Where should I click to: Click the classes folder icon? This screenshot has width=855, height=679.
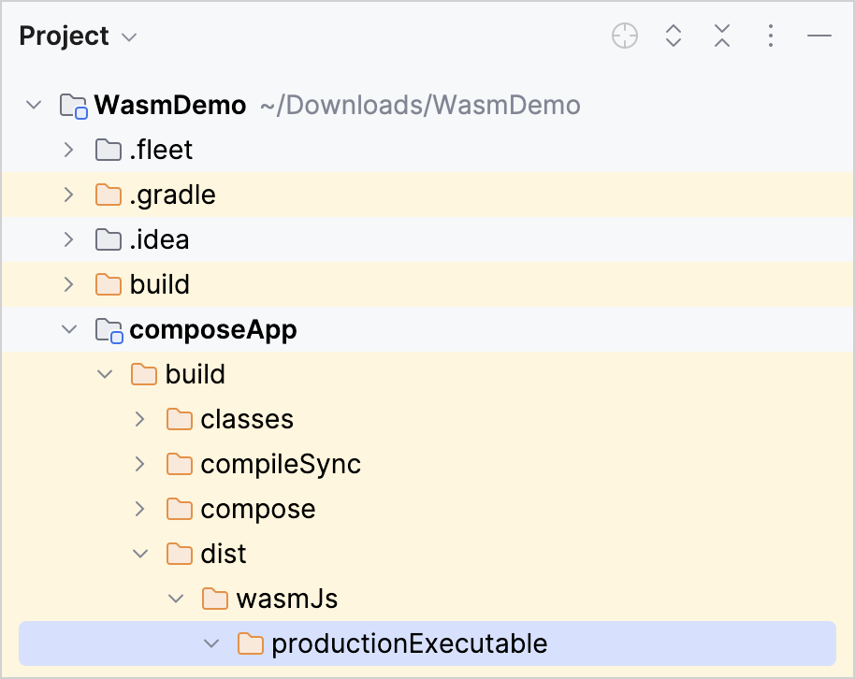pyautogui.click(x=180, y=419)
